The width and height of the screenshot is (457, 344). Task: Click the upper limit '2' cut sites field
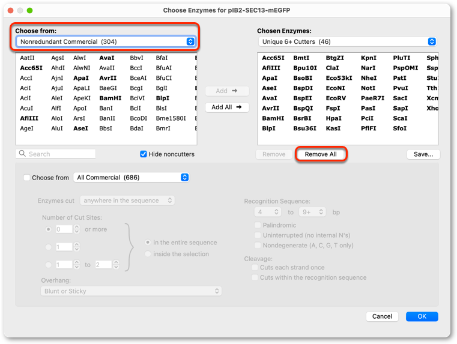pyautogui.click(x=103, y=265)
